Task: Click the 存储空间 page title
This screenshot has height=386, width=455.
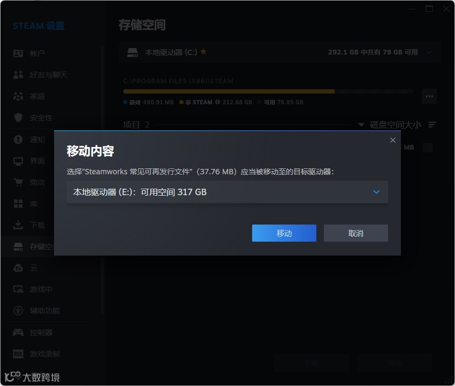Action: [x=142, y=25]
